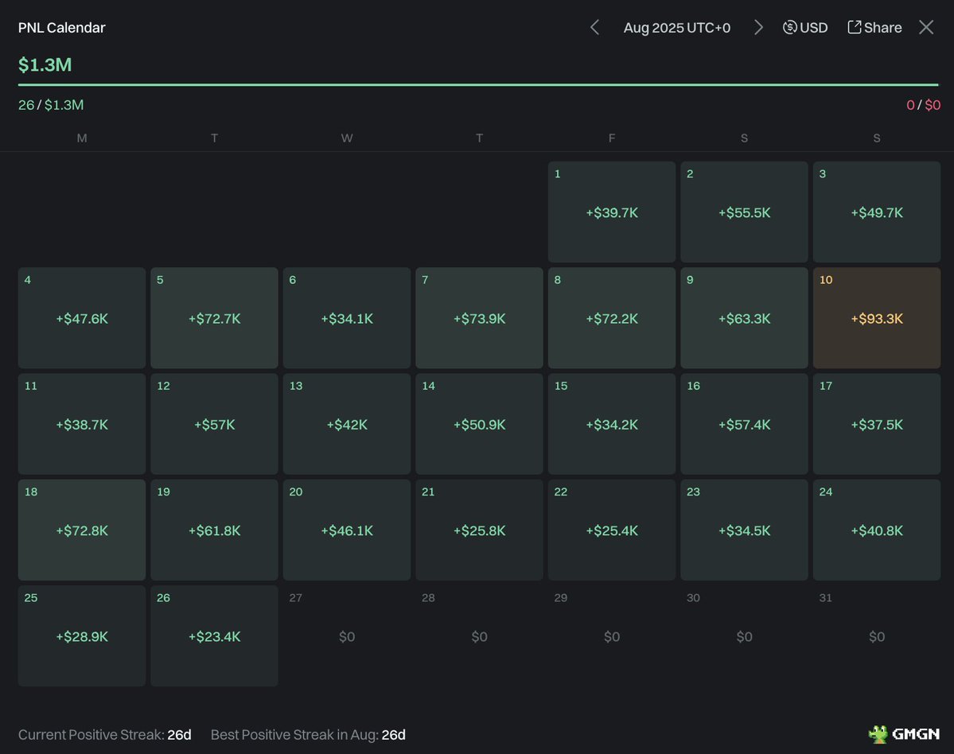Select August 1 cell showing +$39.7K
954x754 pixels.
[611, 212]
